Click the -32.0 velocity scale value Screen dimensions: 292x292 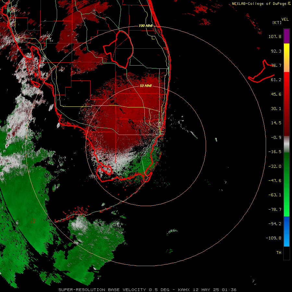click(x=275, y=166)
